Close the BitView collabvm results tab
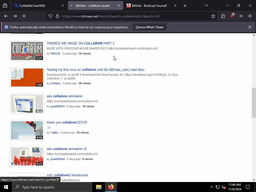 click(x=119, y=5)
